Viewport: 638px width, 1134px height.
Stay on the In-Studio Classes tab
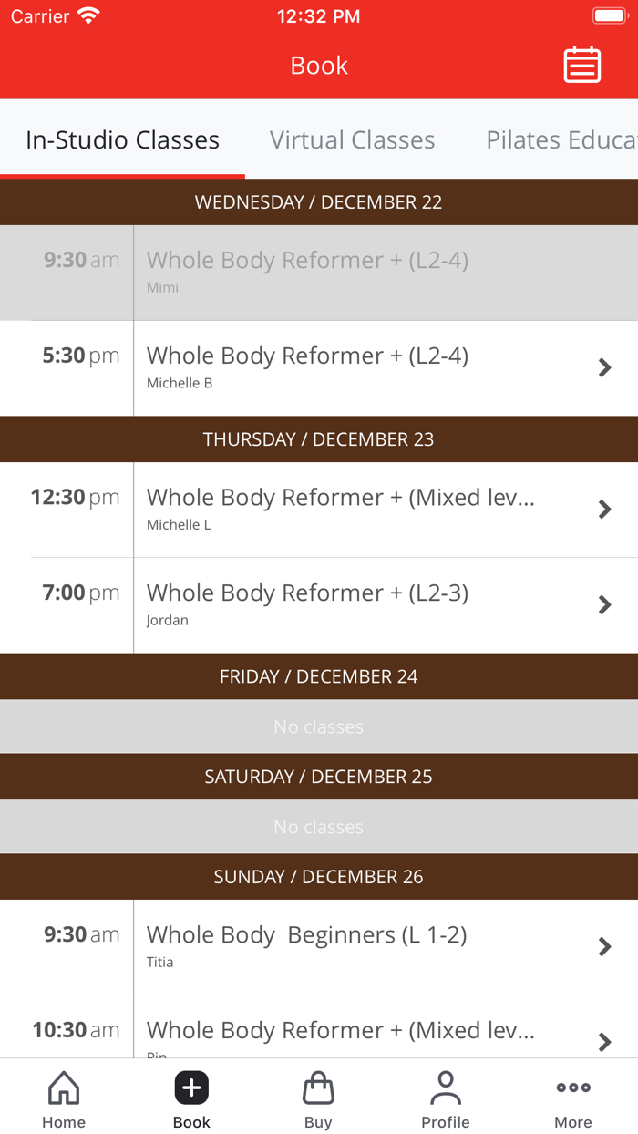click(123, 139)
